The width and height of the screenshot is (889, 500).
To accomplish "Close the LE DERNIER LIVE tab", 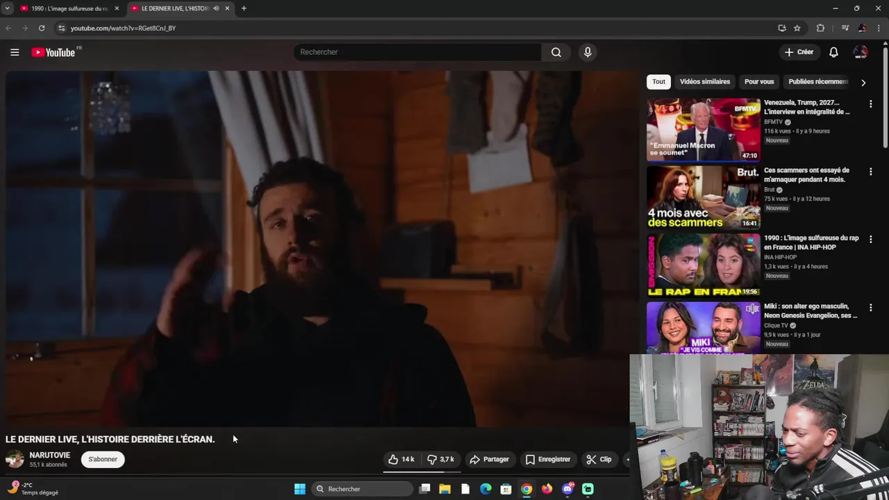I will (227, 8).
